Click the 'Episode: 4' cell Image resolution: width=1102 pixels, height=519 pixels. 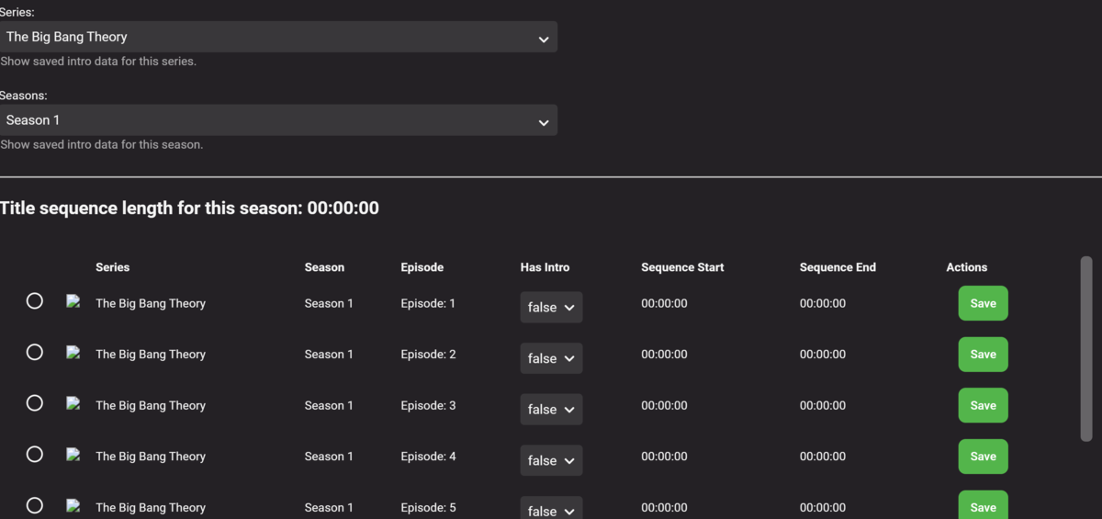[428, 457]
